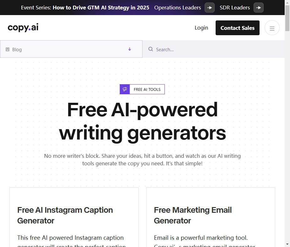Click the arrow icon after SDR Leaders

[x=258, y=8]
